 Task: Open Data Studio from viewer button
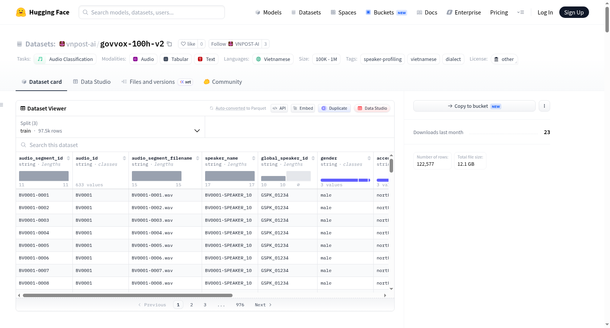pyautogui.click(x=372, y=108)
